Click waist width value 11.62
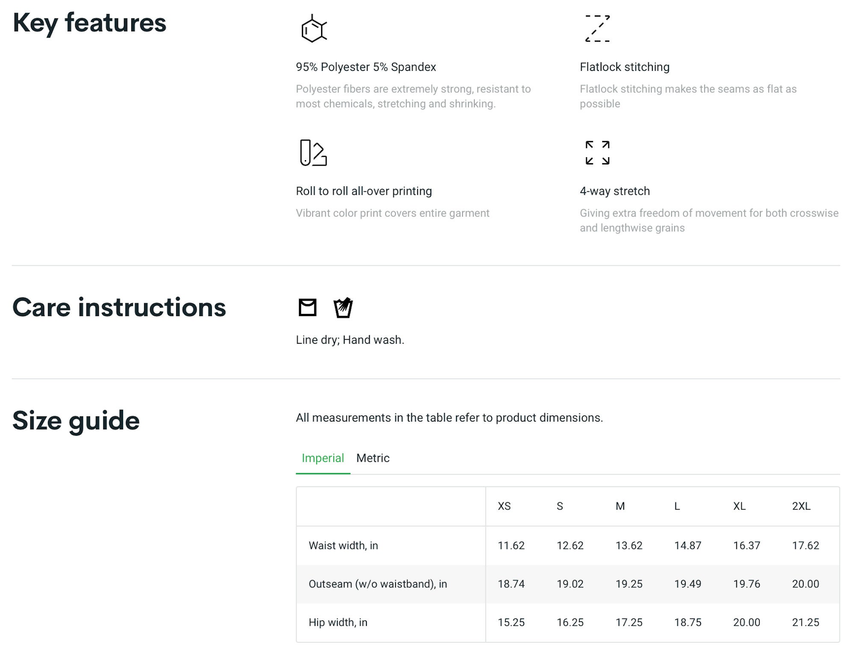855x665 pixels. point(511,545)
